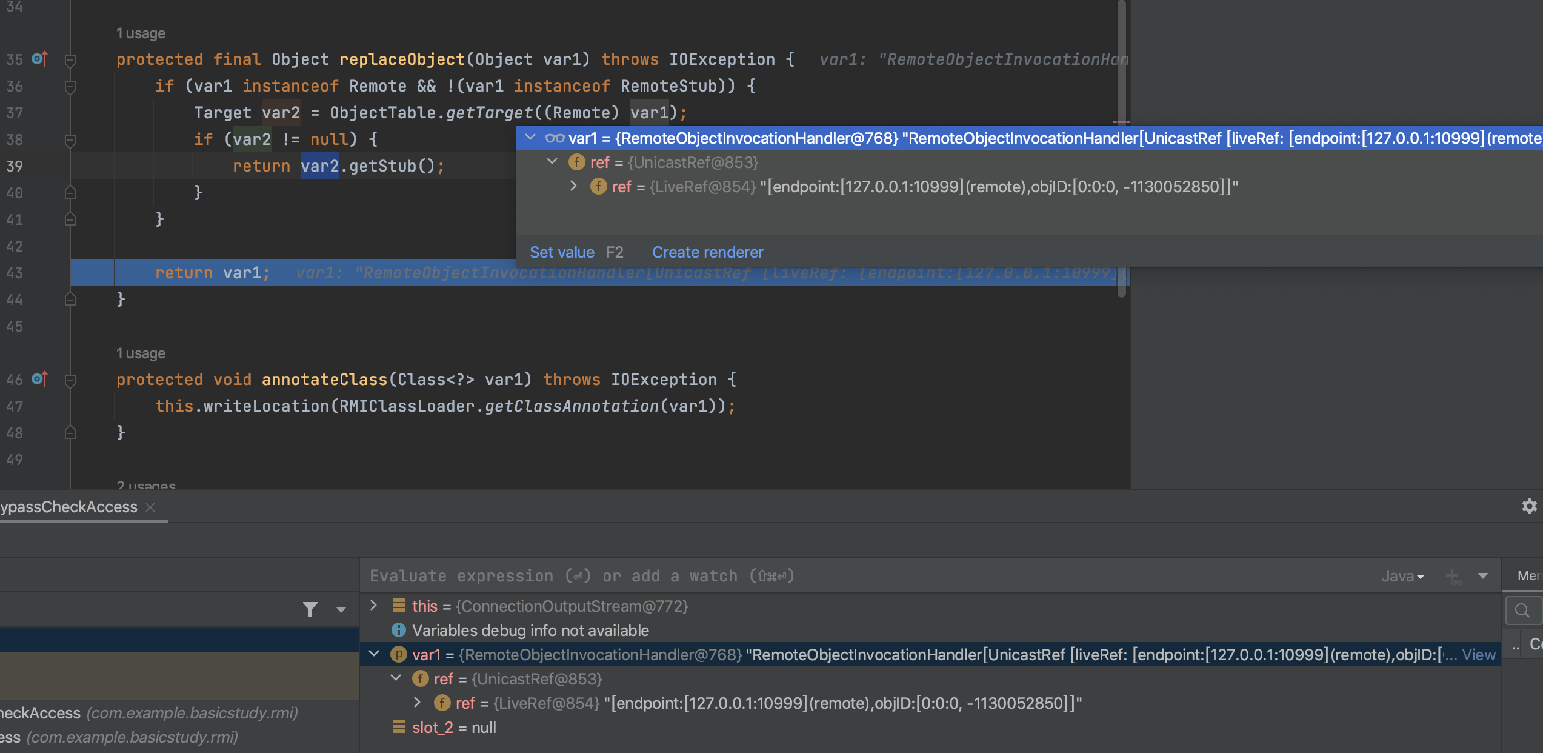Click getClassAnnotation method call at line 47
Viewport: 1543px width, 753px height.
pos(572,406)
